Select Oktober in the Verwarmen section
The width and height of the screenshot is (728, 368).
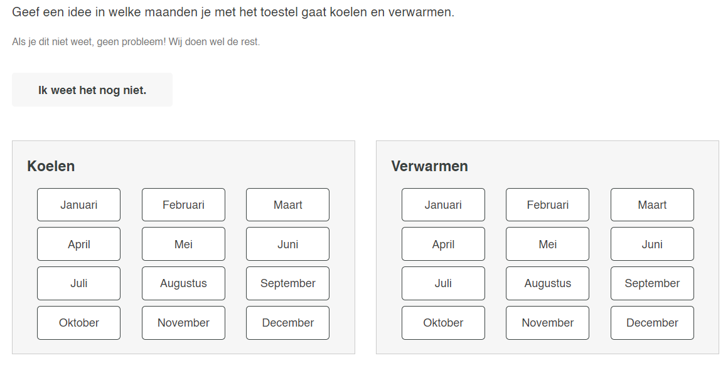coord(443,323)
